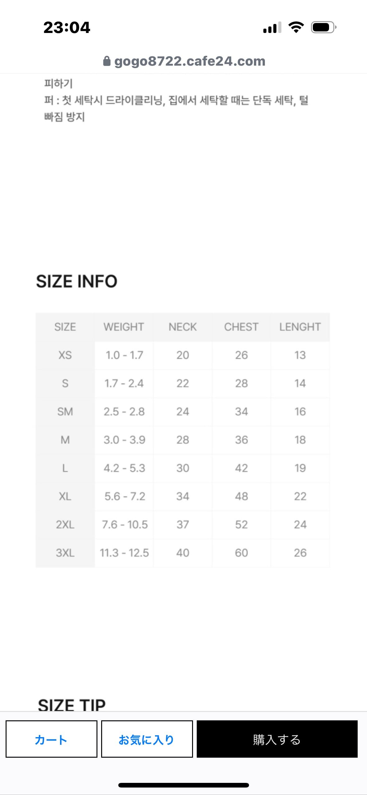Tap the SIZE TIP heading
The image size is (367, 795).
coord(72,704)
